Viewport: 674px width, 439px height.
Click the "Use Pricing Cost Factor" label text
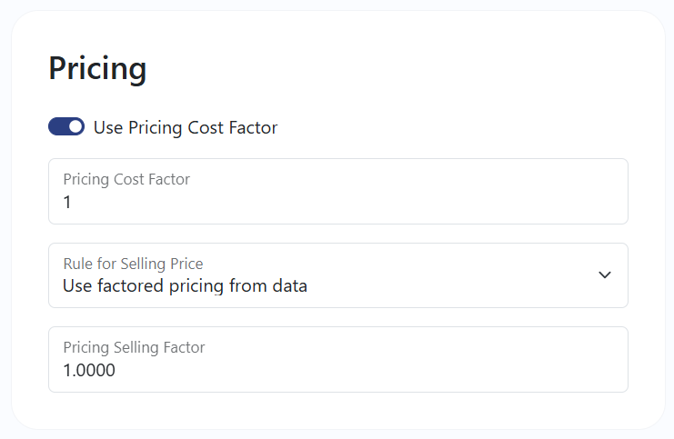186,127
